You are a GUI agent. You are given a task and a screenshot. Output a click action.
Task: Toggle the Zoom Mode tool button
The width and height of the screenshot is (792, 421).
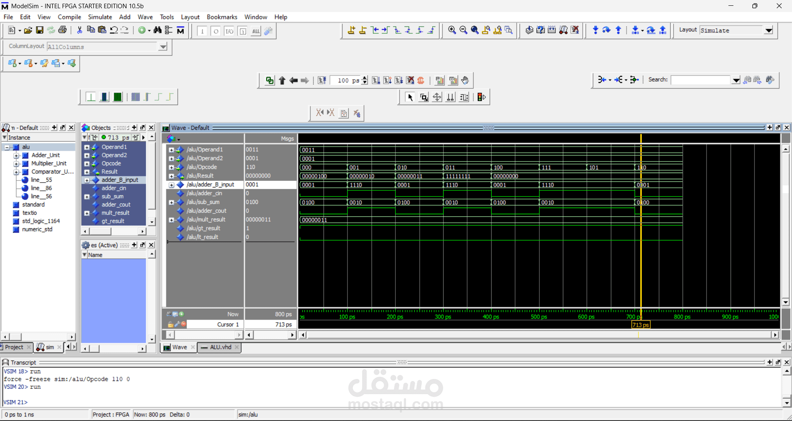pos(423,97)
